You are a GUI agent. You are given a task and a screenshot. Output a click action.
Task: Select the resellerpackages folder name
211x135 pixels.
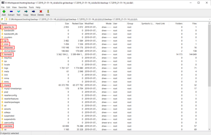click(x=12, y=102)
